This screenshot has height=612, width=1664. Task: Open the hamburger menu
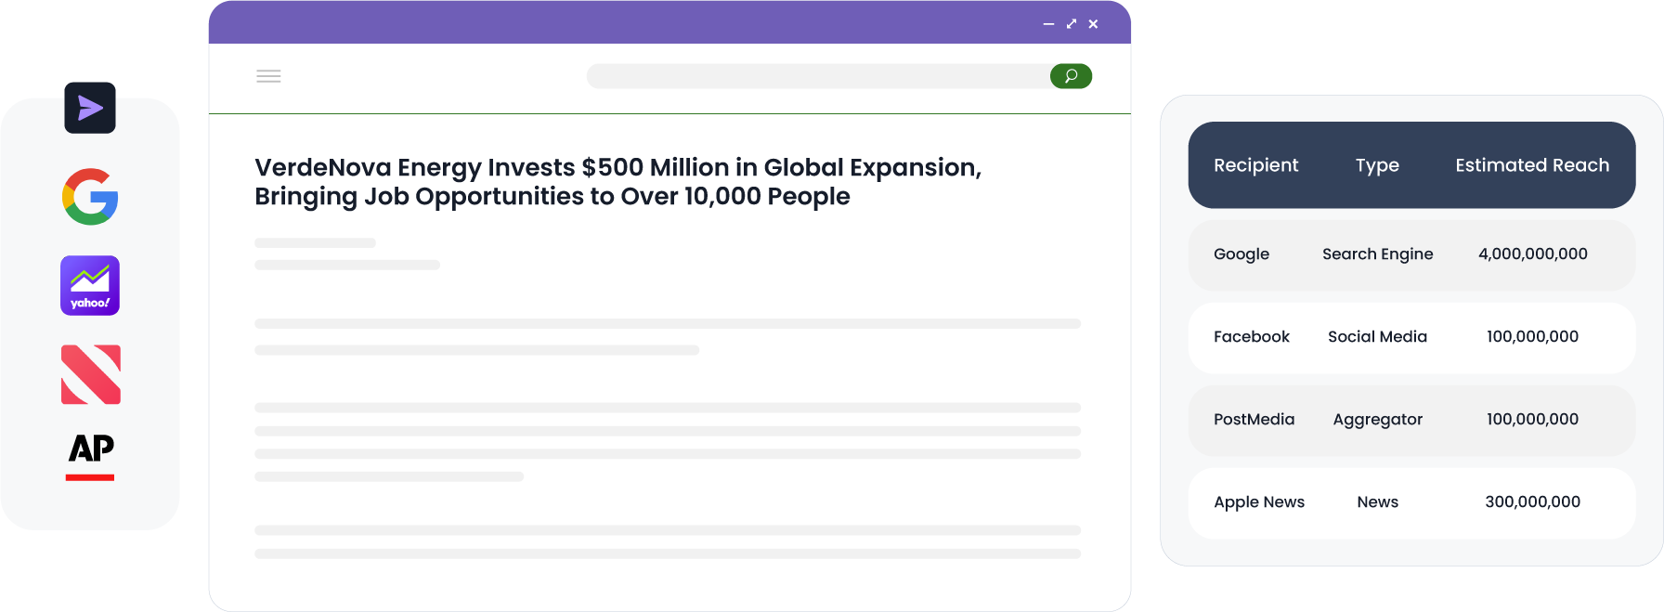tap(268, 76)
